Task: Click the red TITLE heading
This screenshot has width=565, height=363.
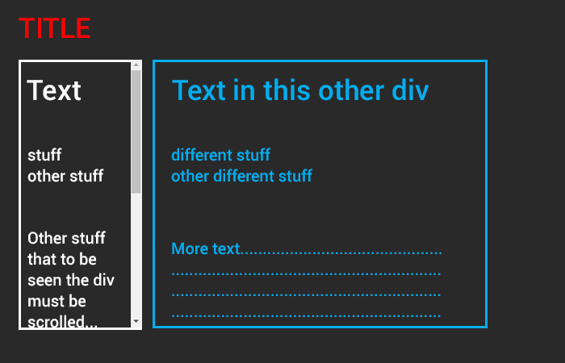Action: (x=54, y=28)
